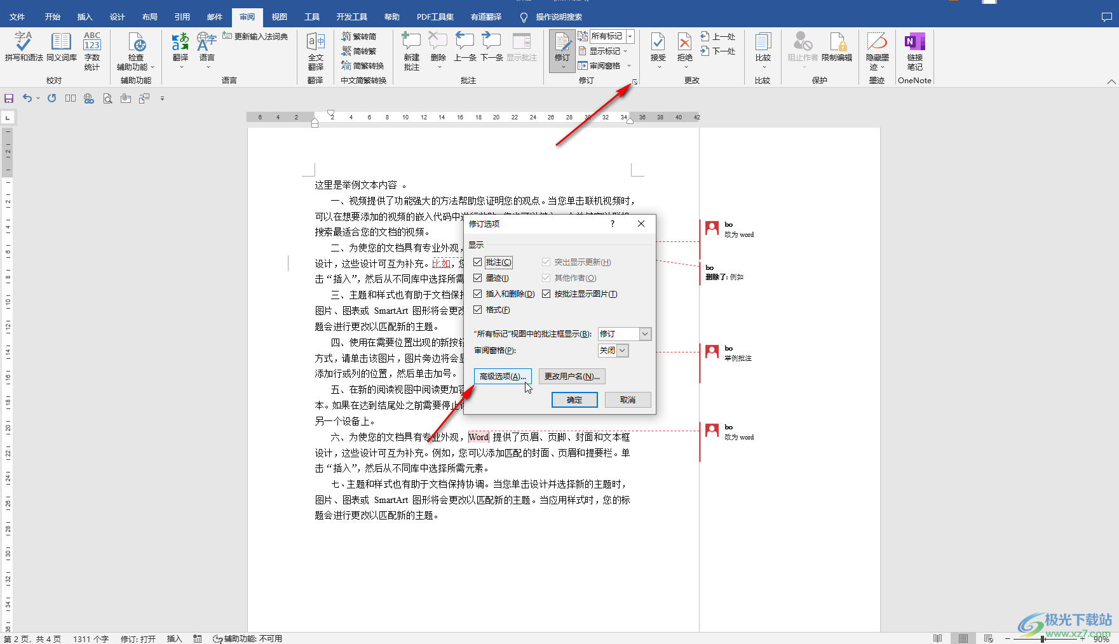This screenshot has width=1119, height=644.
Task: Click Advanced Options (高级选项) button
Action: 503,377
